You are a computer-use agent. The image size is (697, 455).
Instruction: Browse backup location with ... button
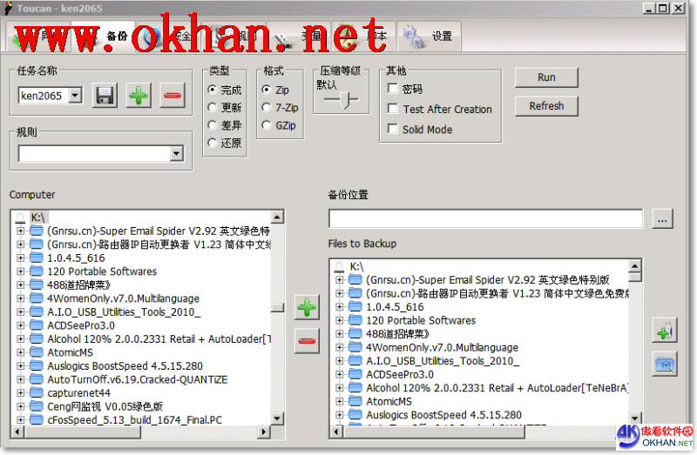click(x=662, y=219)
